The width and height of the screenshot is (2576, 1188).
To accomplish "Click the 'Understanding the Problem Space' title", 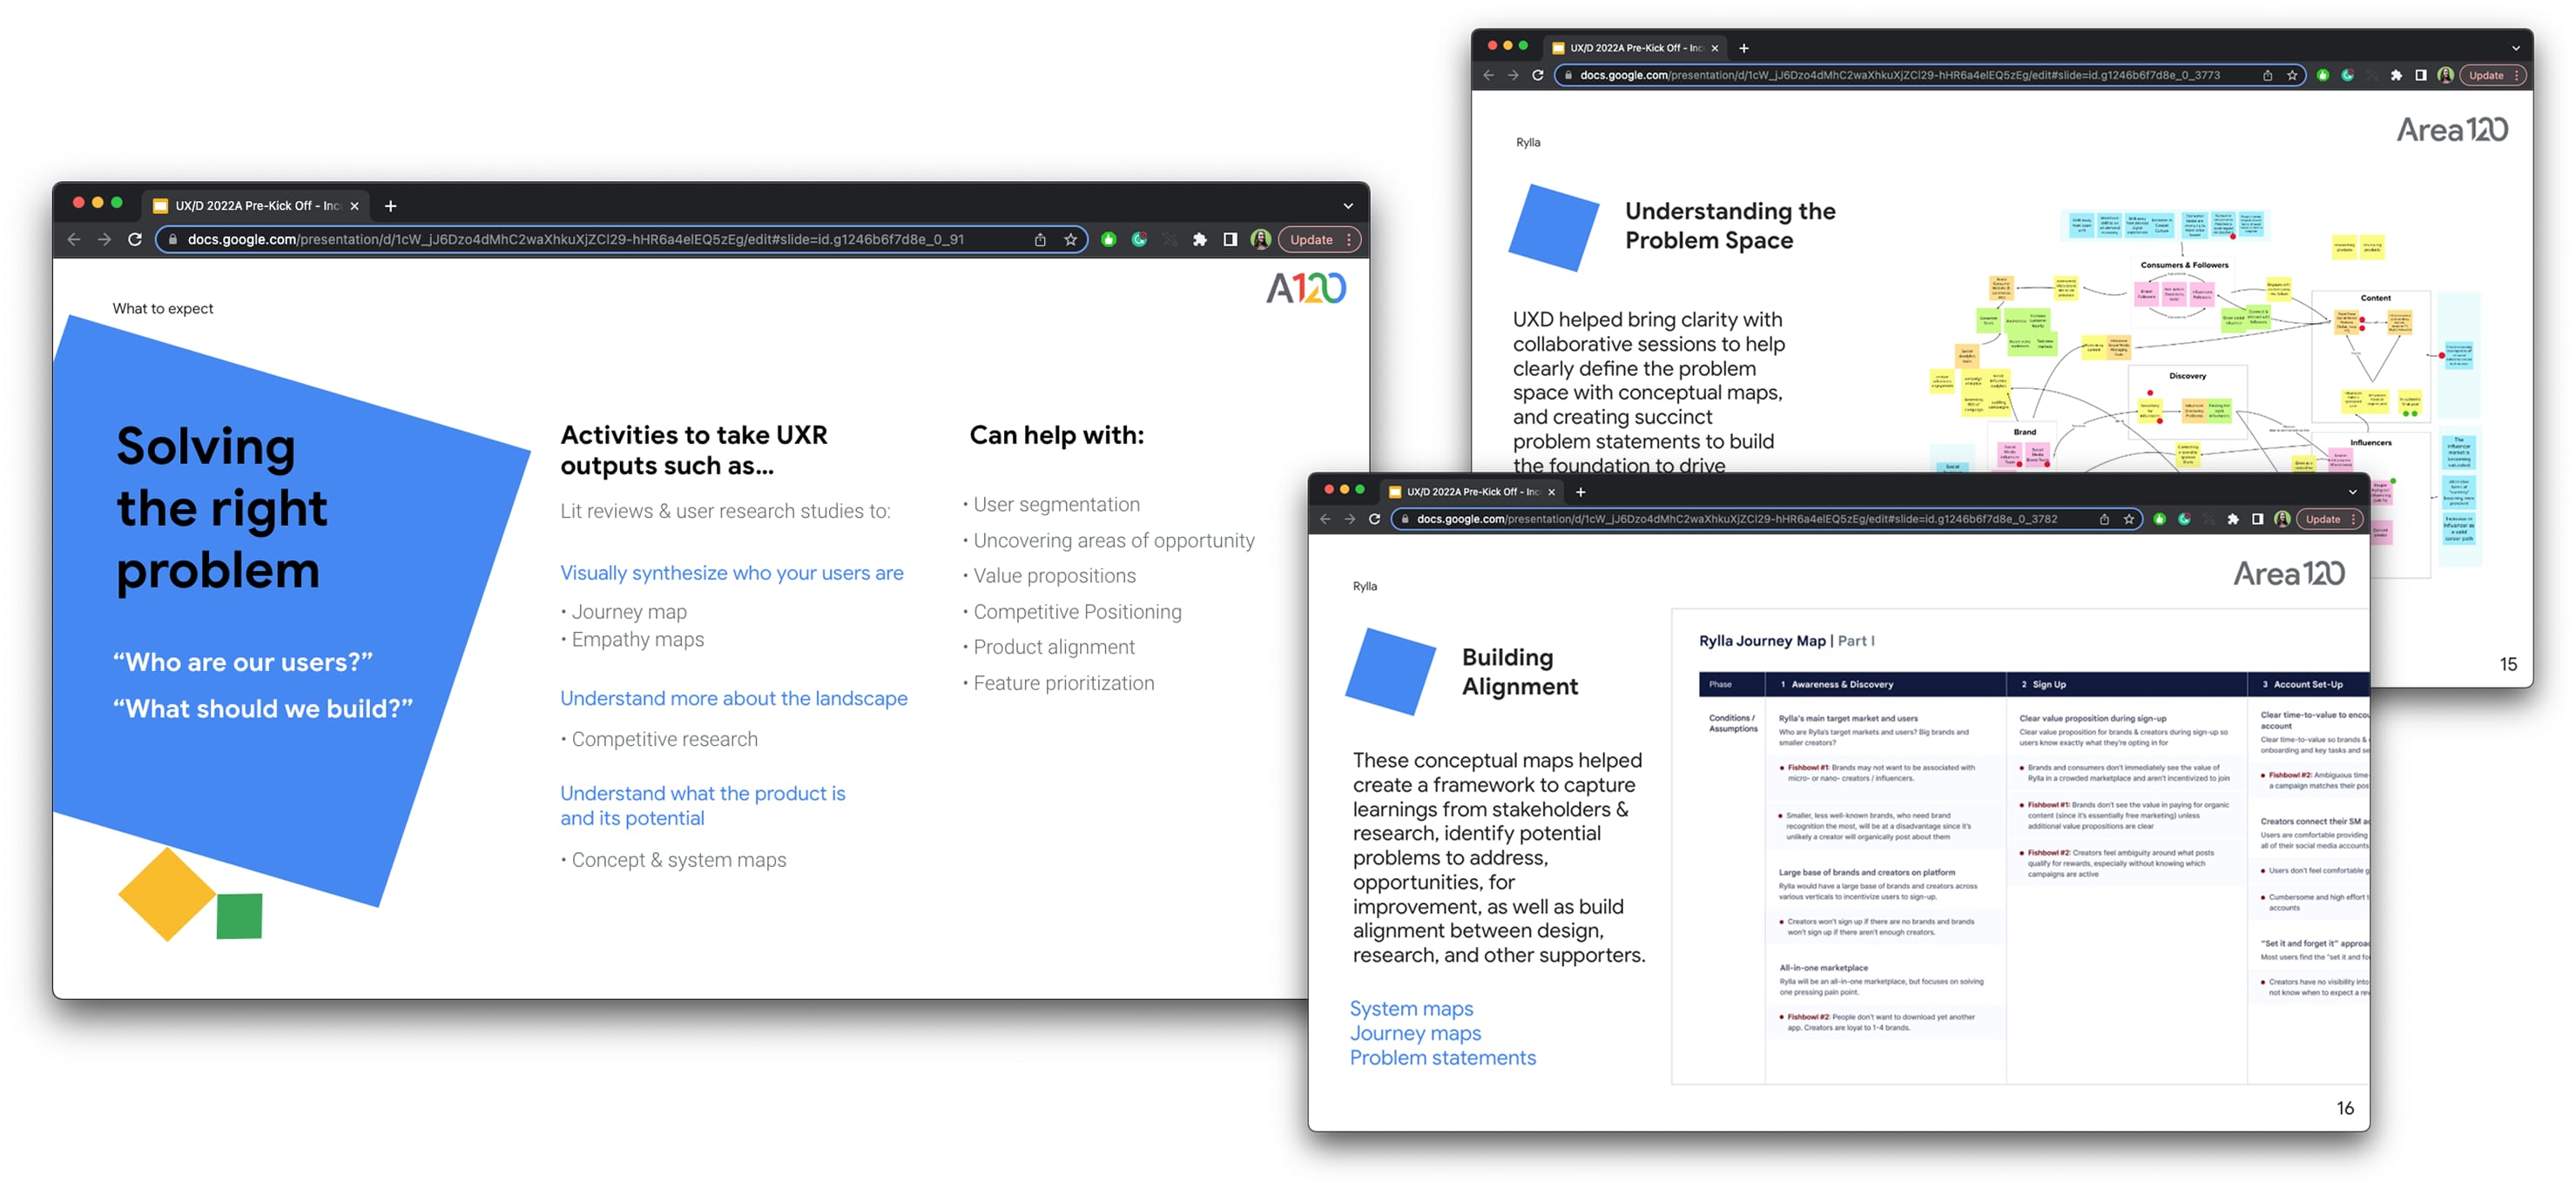I will pyautogui.click(x=1730, y=225).
